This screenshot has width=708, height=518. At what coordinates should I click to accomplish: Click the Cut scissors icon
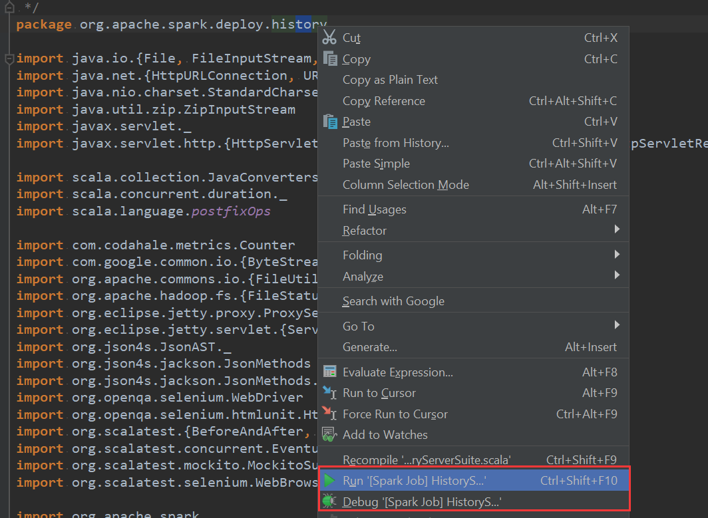tap(329, 38)
